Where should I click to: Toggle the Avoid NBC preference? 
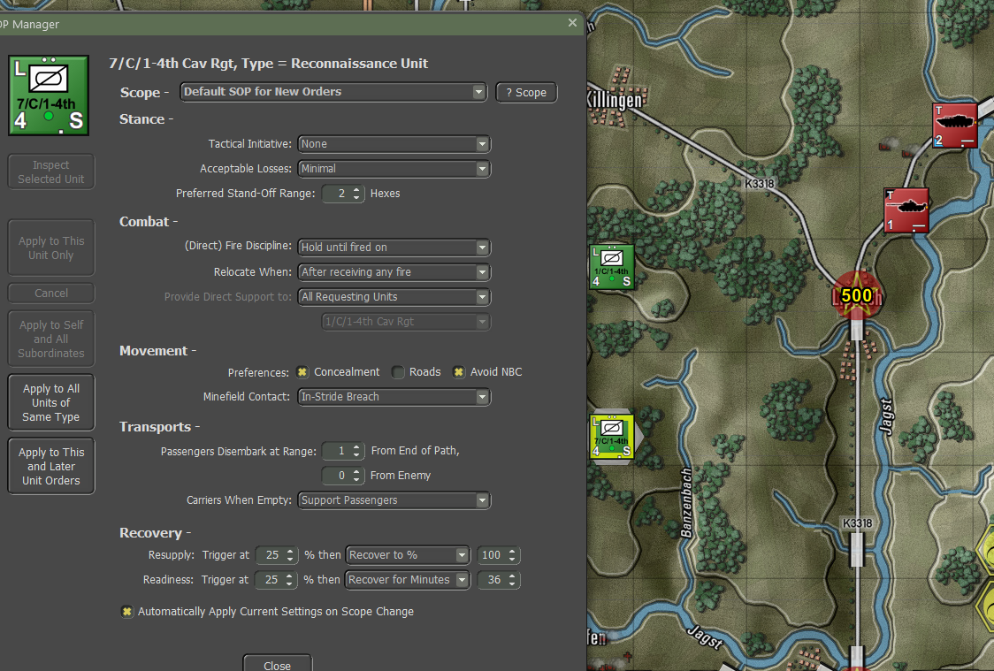[458, 372]
